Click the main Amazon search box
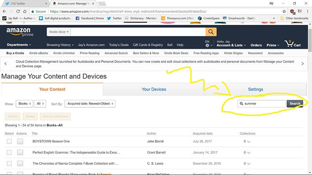The width and height of the screenshot is (312, 175). point(138,32)
